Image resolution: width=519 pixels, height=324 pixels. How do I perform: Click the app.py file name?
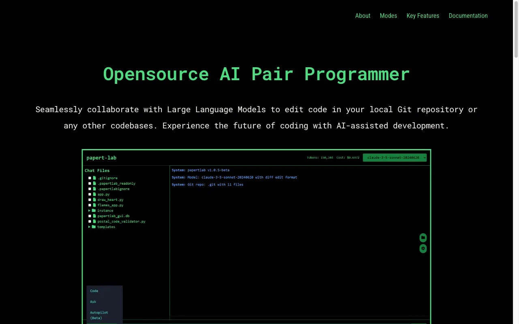tap(103, 194)
